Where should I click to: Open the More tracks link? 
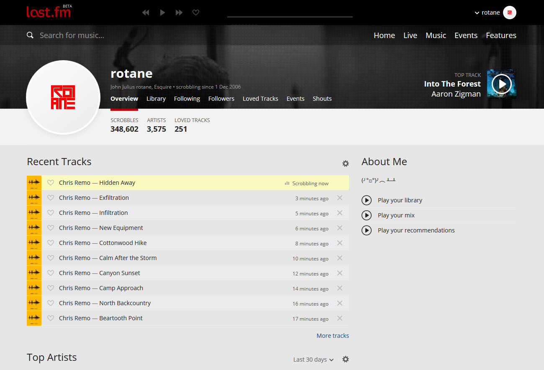pyautogui.click(x=333, y=336)
